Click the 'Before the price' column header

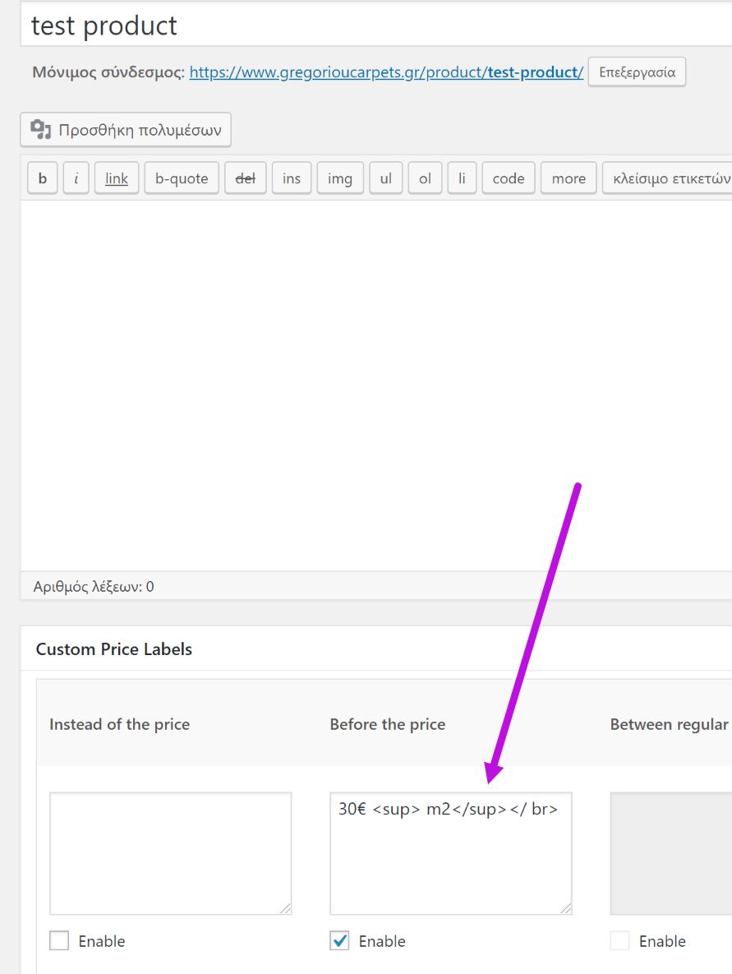pos(388,724)
